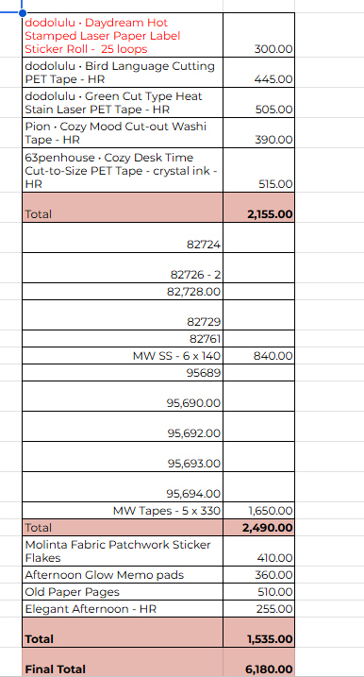Screen dimensions: 364x677
Task: Select Molinta Fabric Patchwork Sticker Flakes cell
Action: 123,550
